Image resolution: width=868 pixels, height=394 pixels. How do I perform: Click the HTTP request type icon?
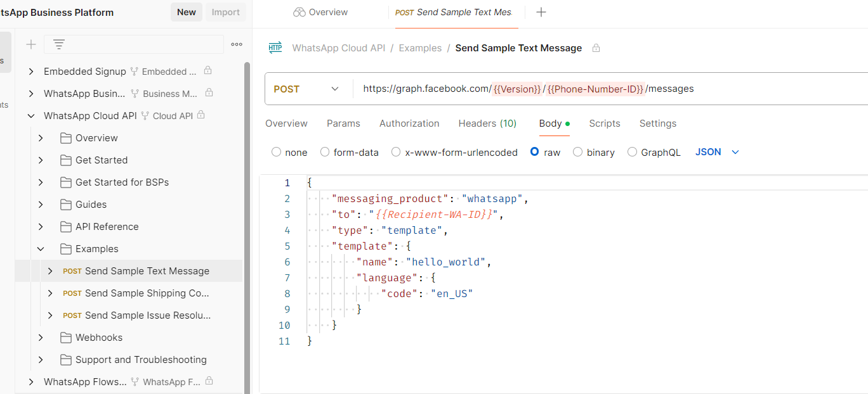pyautogui.click(x=275, y=48)
